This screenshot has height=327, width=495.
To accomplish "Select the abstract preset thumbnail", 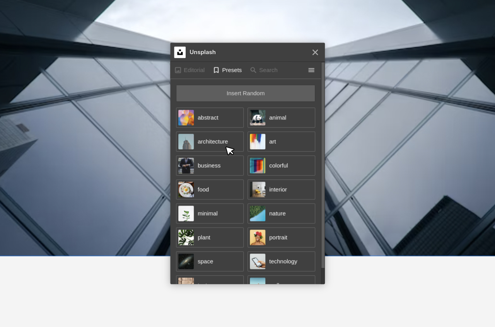I will coord(186,118).
